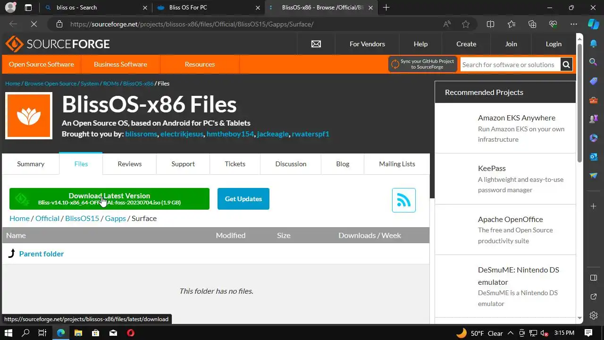Open the BlissOS15 breadcrumb link

coord(82,218)
